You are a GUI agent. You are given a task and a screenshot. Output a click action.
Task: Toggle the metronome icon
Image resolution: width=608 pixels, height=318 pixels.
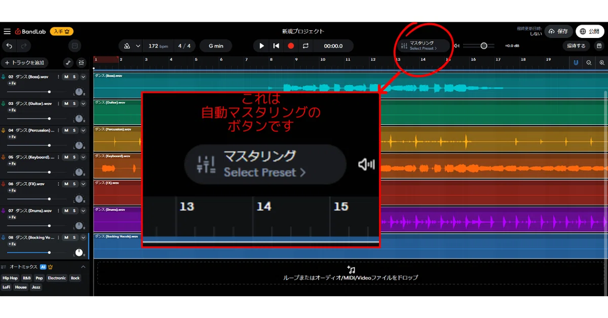tap(127, 46)
